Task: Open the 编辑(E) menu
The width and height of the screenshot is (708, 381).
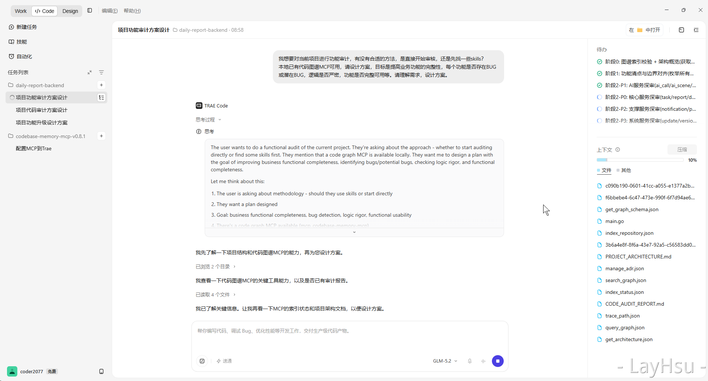Action: coord(110,11)
